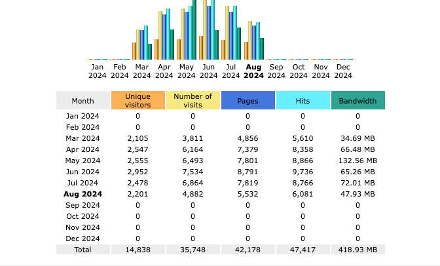This screenshot has height=266, width=440.
Task: Click total unique visitors value 14,838
Action: (x=137, y=250)
